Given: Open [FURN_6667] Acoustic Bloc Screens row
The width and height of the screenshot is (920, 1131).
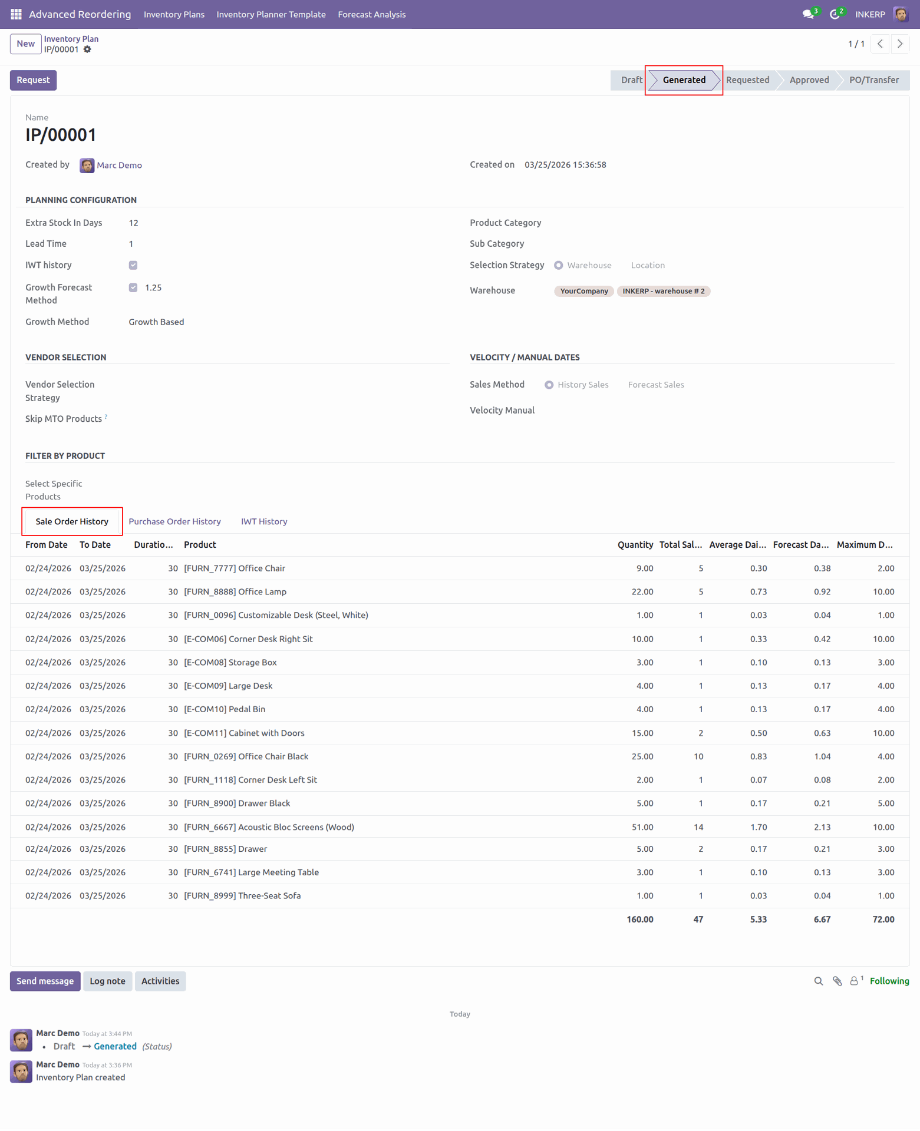Looking at the screenshot, I should [460, 827].
